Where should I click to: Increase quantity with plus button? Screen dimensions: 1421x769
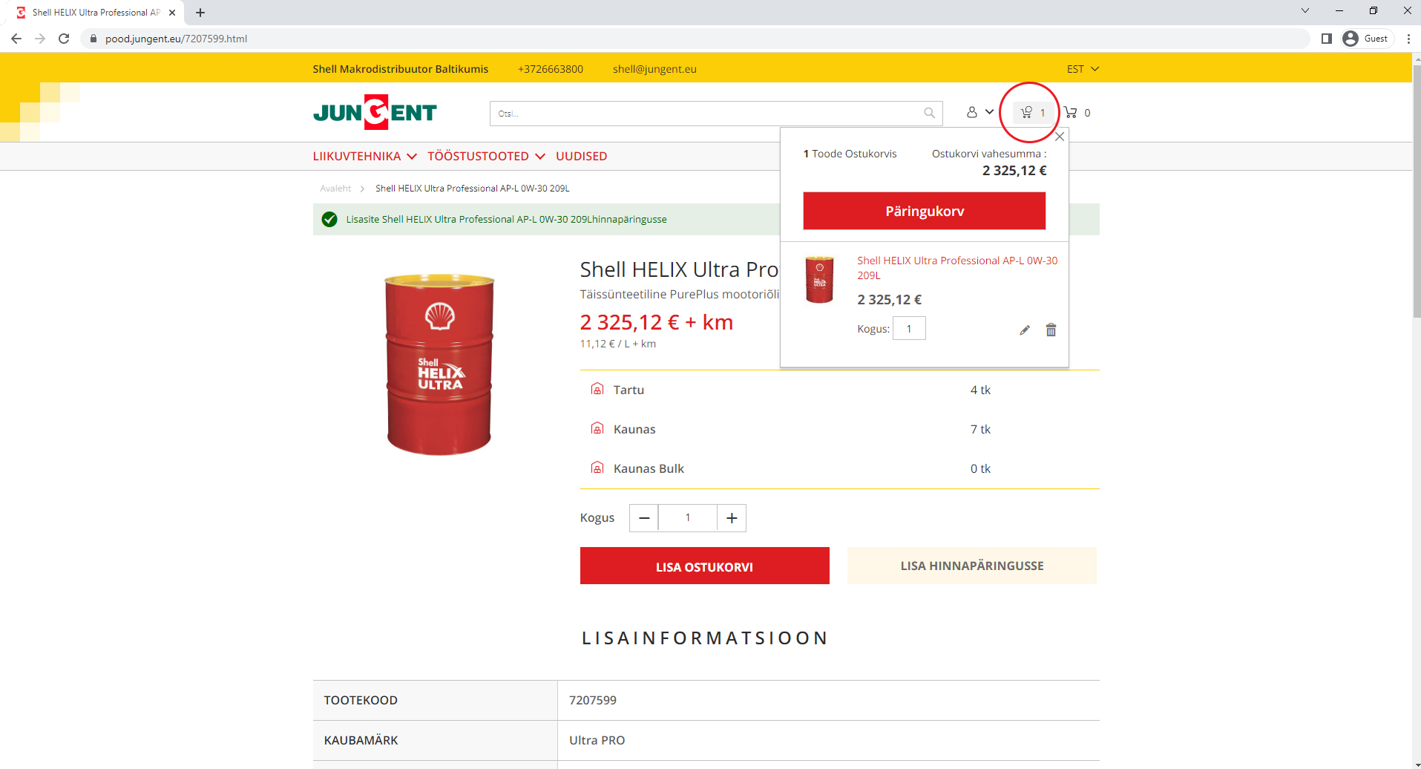732,518
